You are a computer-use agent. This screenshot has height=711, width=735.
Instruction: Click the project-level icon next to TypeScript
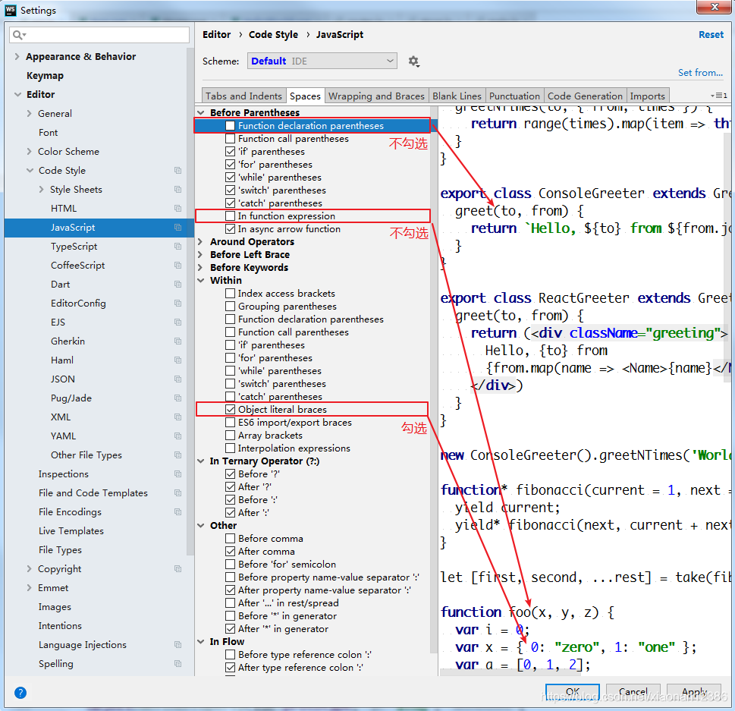177,246
